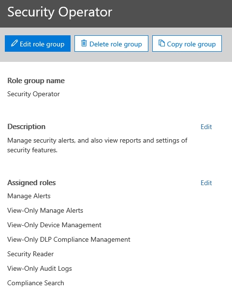
Task: Click the copy icon on Copy role group
Action: coord(161,43)
